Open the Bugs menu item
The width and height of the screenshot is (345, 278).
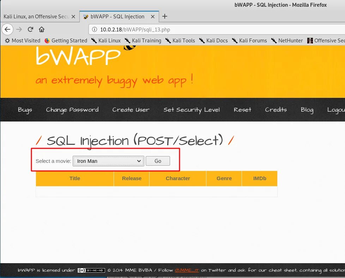click(x=25, y=110)
